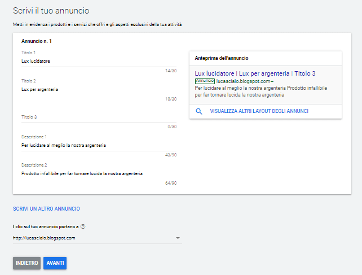Focus the Titolo 1 field with Lux lucidatore
The height and width of the screenshot is (275, 362).
point(99,61)
